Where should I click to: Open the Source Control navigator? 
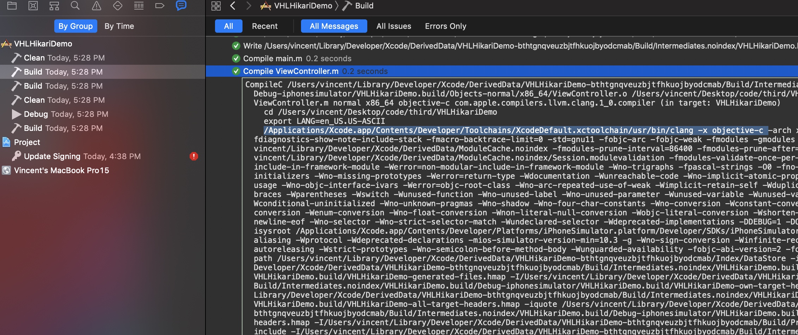[x=33, y=6]
